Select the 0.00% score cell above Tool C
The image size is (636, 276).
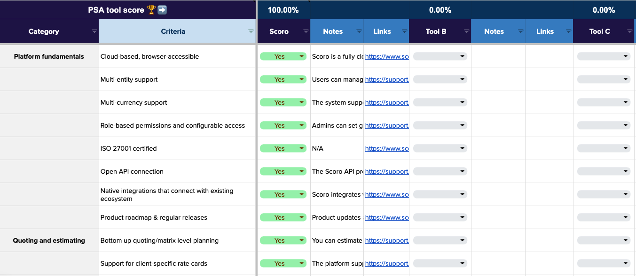[604, 10]
